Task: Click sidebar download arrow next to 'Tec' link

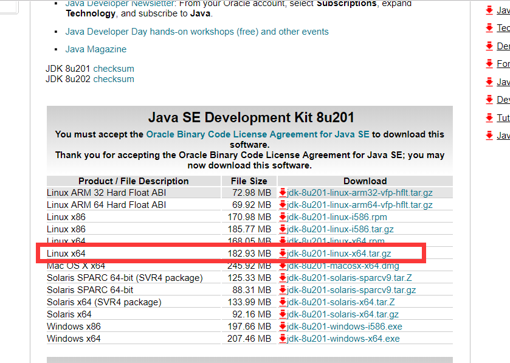Action: point(489,28)
